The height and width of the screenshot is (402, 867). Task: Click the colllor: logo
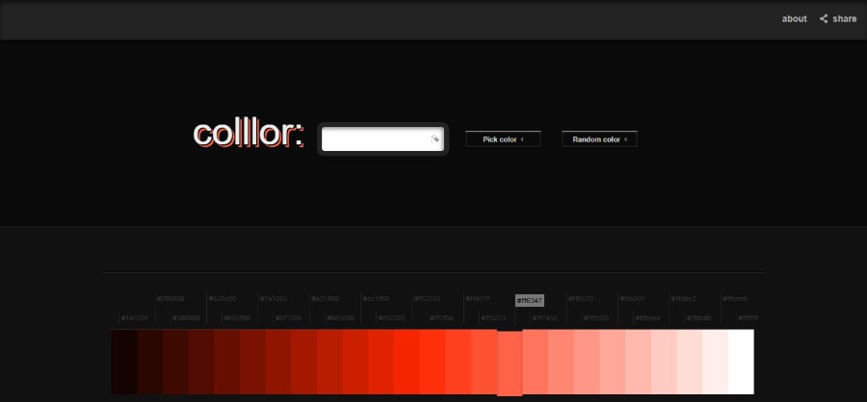click(249, 135)
